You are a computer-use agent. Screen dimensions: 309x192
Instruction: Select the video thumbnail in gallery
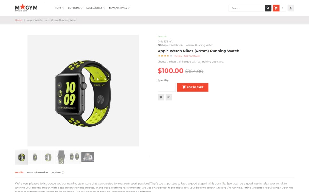[88, 157]
